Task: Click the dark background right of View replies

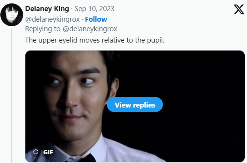Action: (x=205, y=104)
